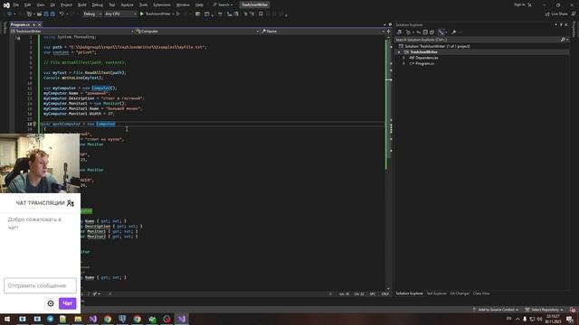Image resolution: width=579 pixels, height=325 pixels.
Task: Open the View menu
Action: (x=40, y=5)
